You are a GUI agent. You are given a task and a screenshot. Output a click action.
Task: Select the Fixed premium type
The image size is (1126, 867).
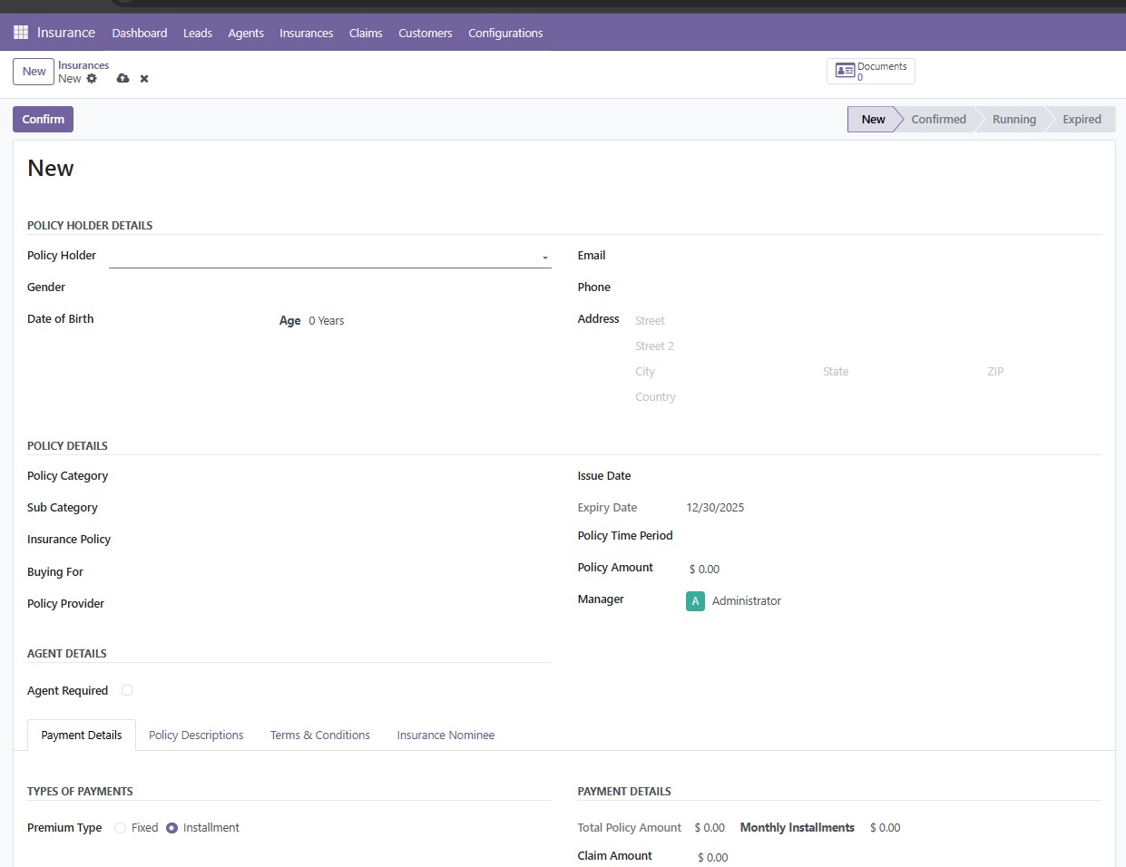121,828
